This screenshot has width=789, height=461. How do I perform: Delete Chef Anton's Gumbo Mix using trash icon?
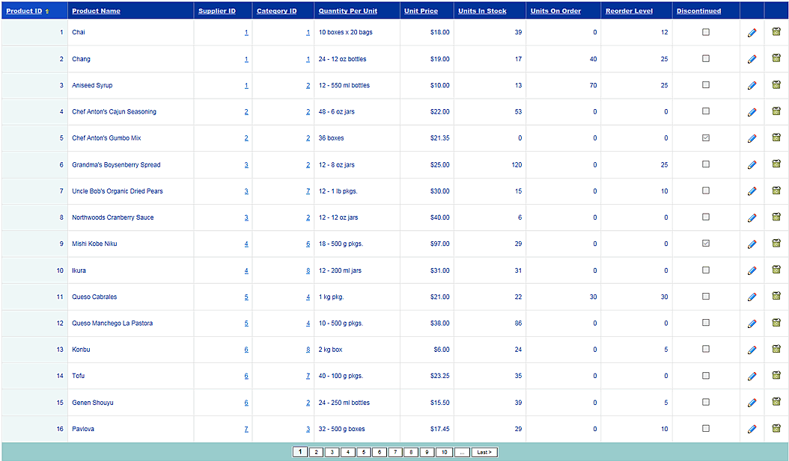(776, 137)
